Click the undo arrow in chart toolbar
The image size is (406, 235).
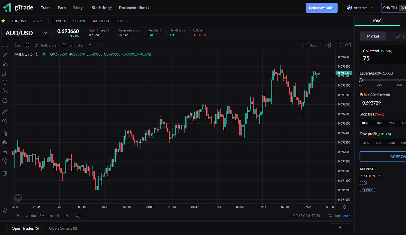tap(91, 45)
